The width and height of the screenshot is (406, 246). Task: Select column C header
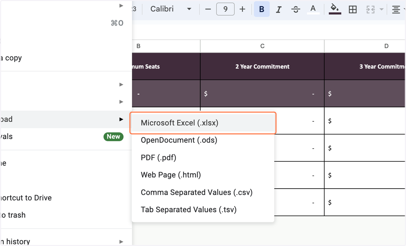pyautogui.click(x=262, y=46)
